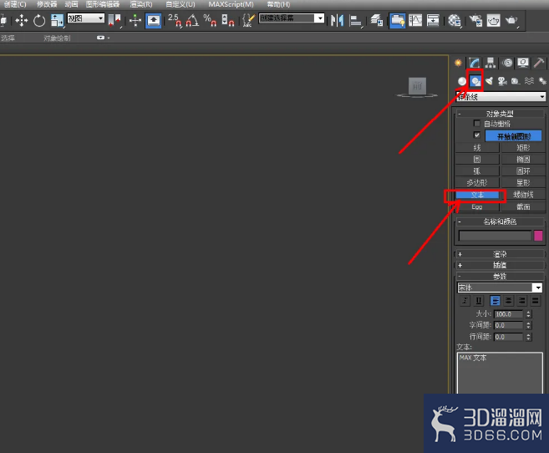Image resolution: width=549 pixels, height=453 pixels.
Task: Click the Render Production teapot icon
Action: coord(511,20)
